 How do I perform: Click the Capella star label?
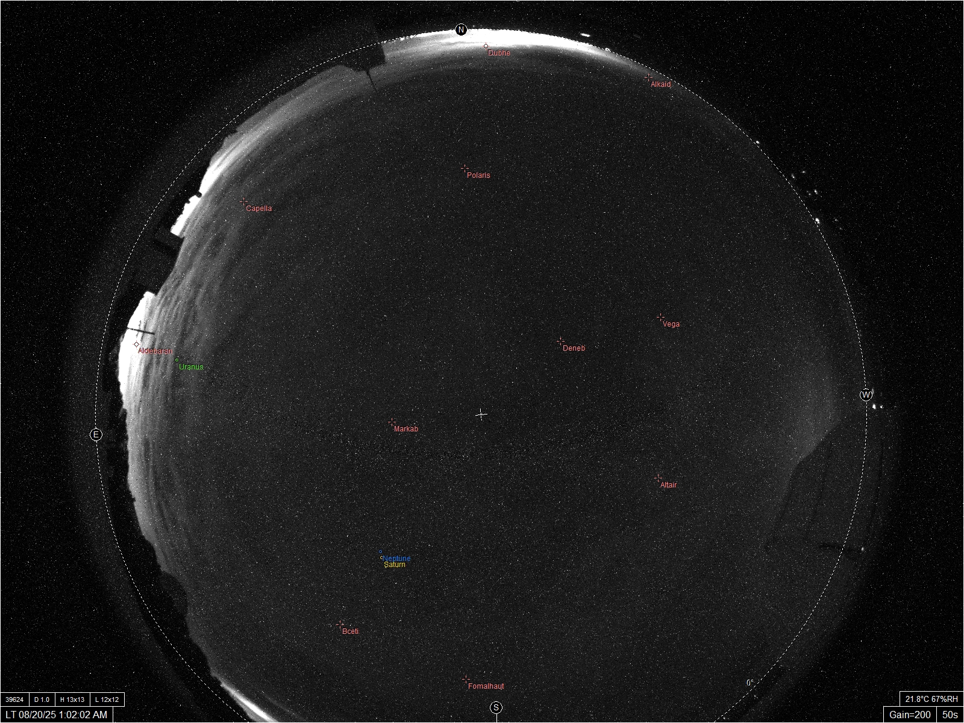pos(259,208)
